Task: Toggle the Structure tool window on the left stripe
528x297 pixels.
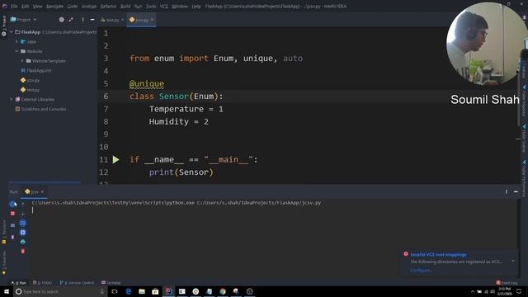Action: click(4, 232)
